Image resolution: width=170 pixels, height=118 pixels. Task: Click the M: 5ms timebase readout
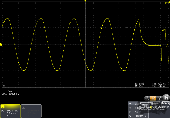click(x=140, y=84)
